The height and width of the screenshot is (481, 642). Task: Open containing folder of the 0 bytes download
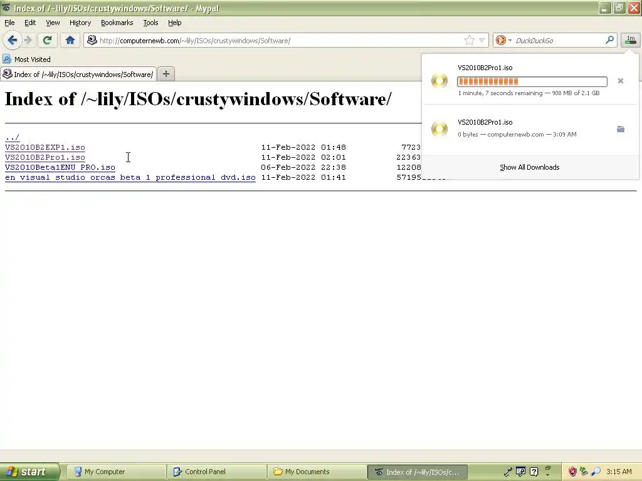620,129
